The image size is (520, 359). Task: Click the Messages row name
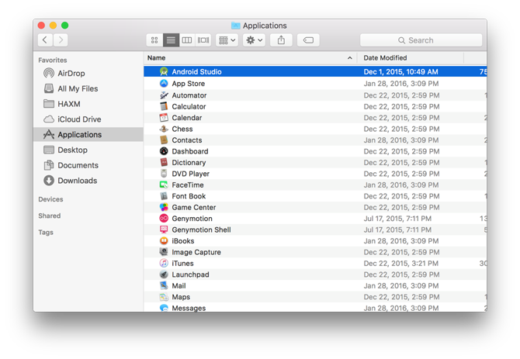tap(189, 308)
